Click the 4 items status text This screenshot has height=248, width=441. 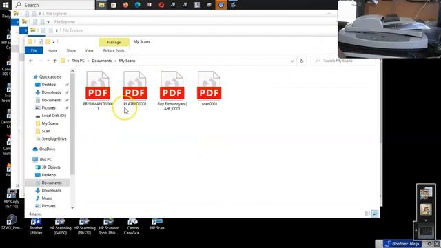[x=35, y=214]
